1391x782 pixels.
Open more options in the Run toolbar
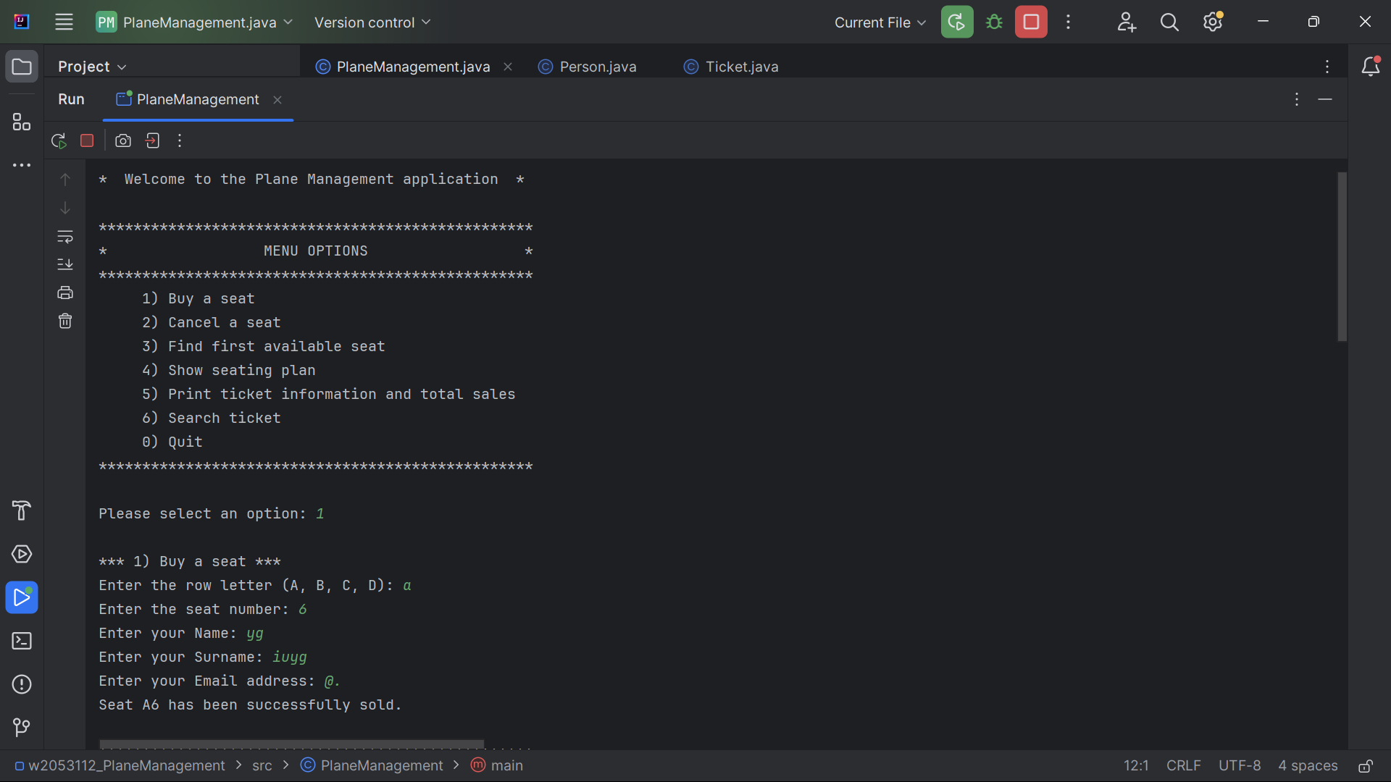[180, 140]
